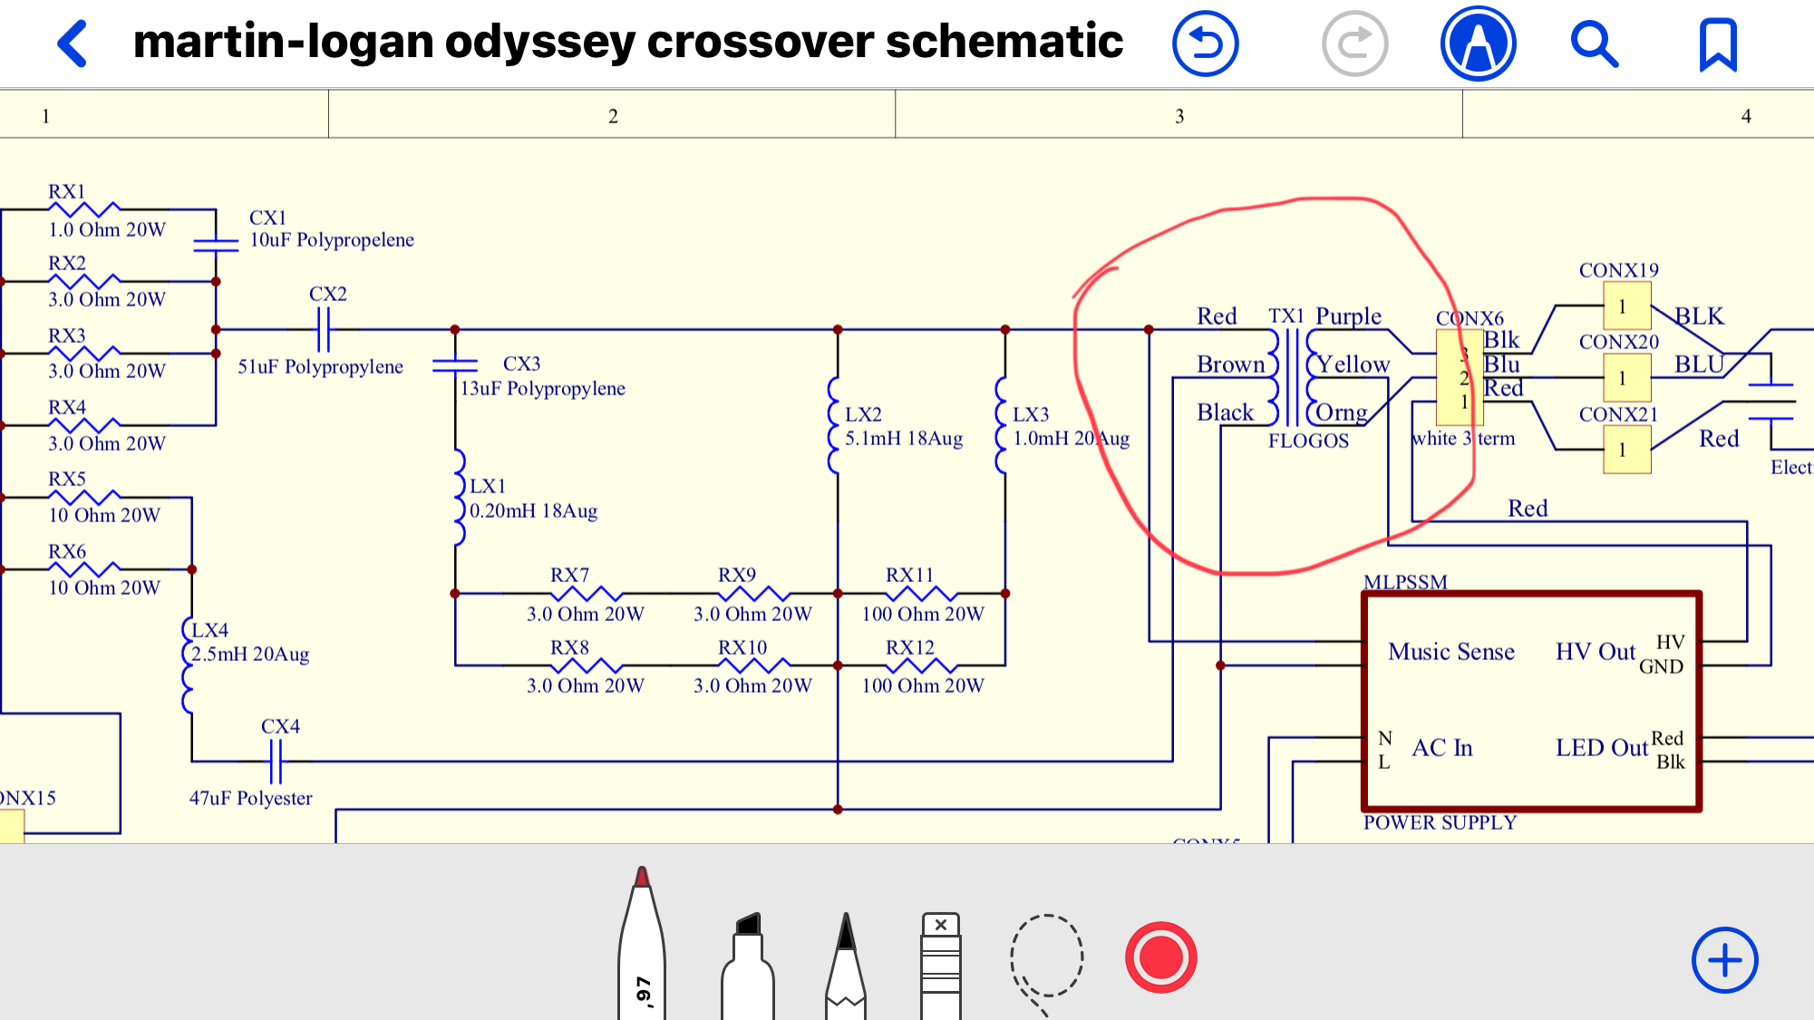This screenshot has width=1814, height=1020.
Task: Select the lasso selection tool
Action: (1046, 965)
